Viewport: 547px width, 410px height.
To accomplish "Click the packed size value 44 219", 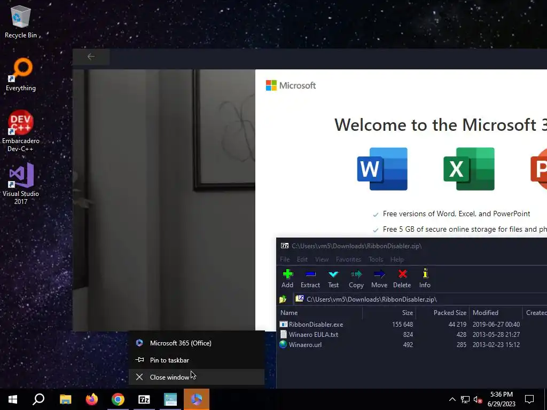I will pos(457,324).
